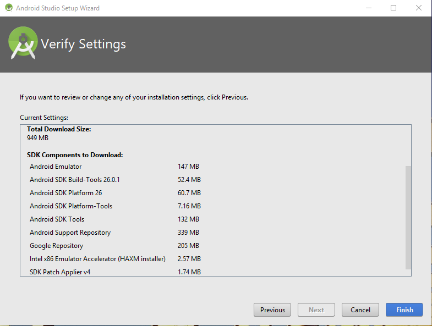
Task: Select the Google Repository entry
Action: coord(57,246)
